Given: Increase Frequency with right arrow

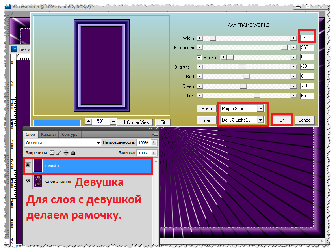Looking at the screenshot, I should (x=293, y=47).
